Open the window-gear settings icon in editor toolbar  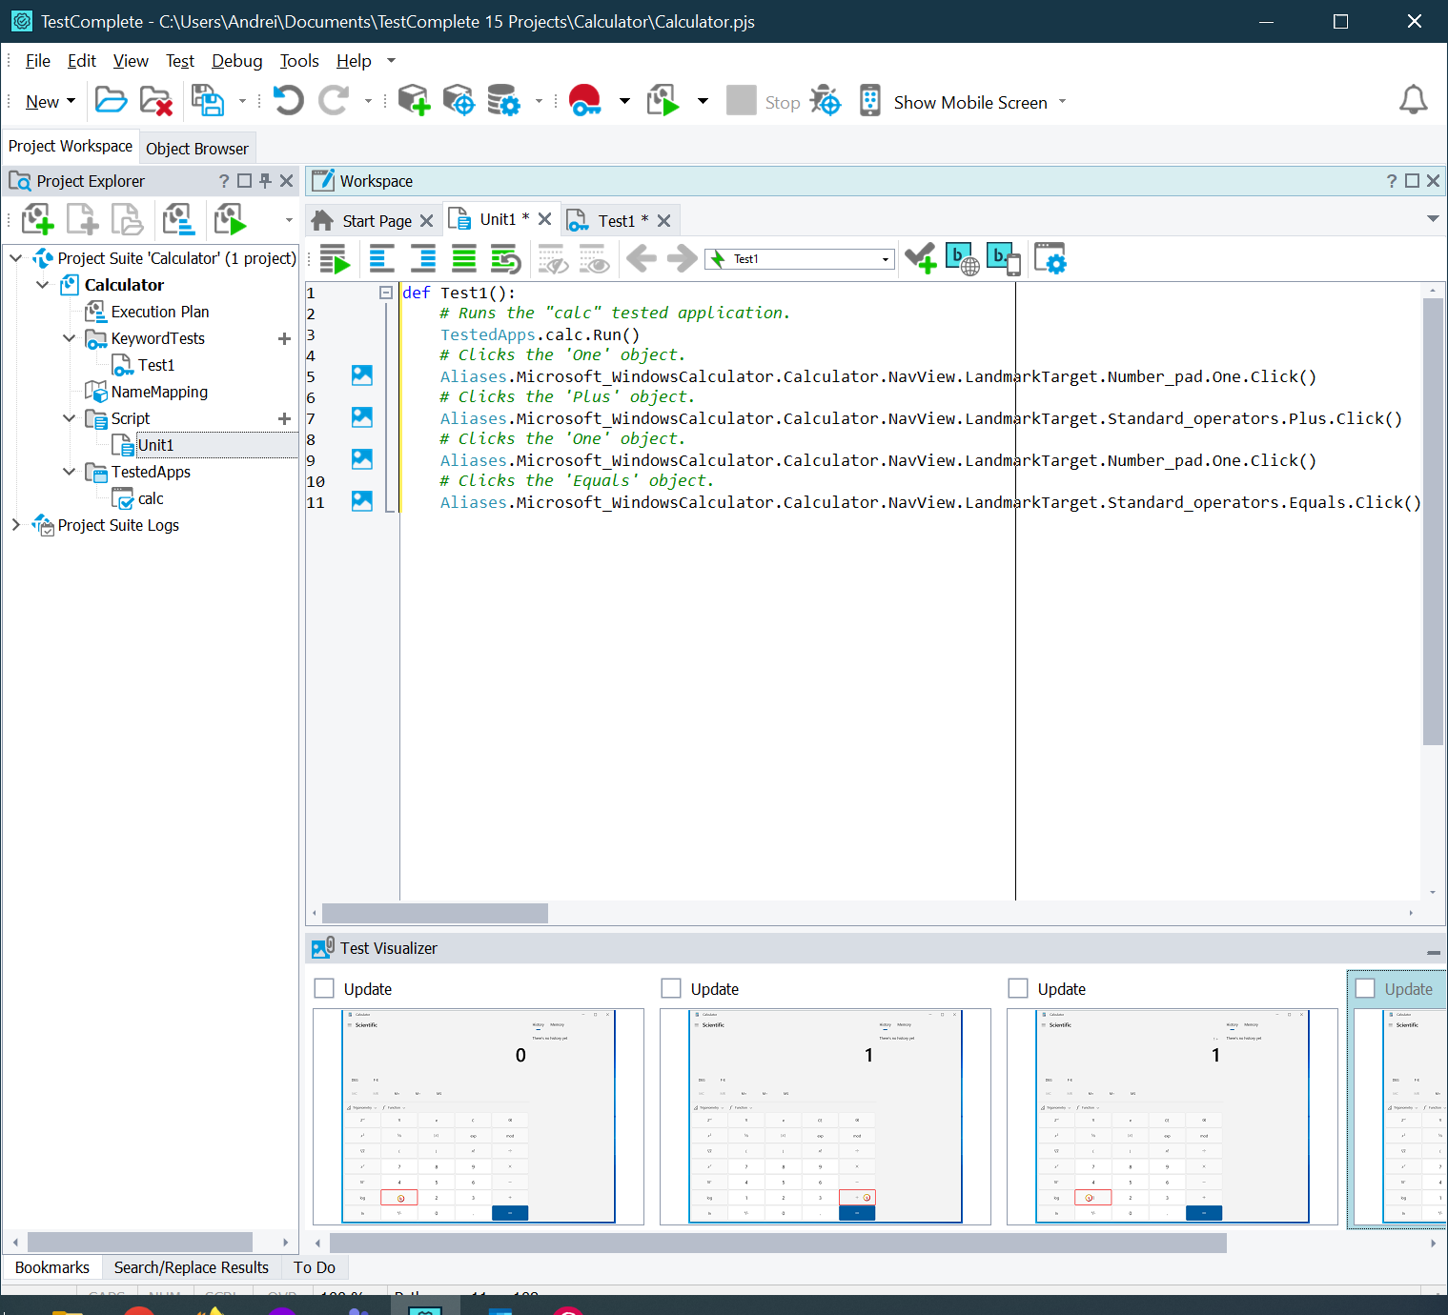pos(1050,258)
